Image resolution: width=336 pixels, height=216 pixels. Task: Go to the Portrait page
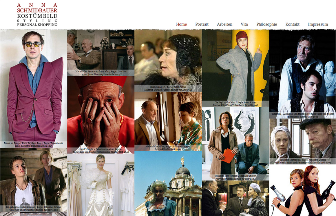(202, 24)
